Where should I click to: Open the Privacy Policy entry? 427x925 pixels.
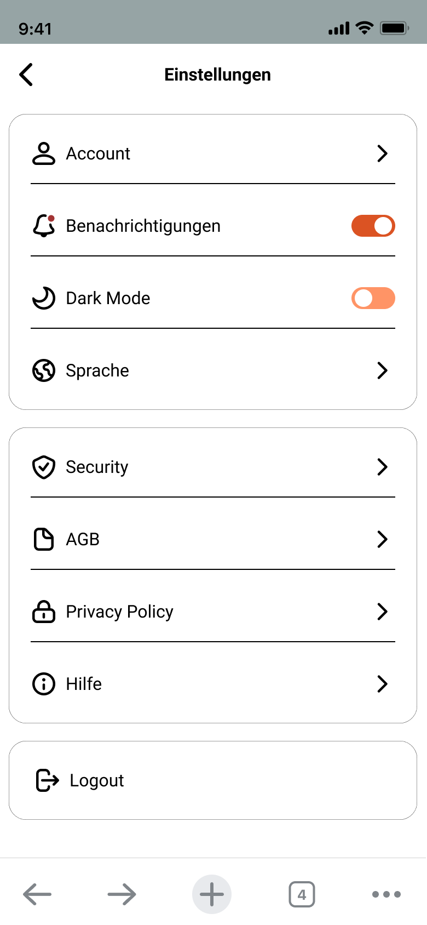119,612
